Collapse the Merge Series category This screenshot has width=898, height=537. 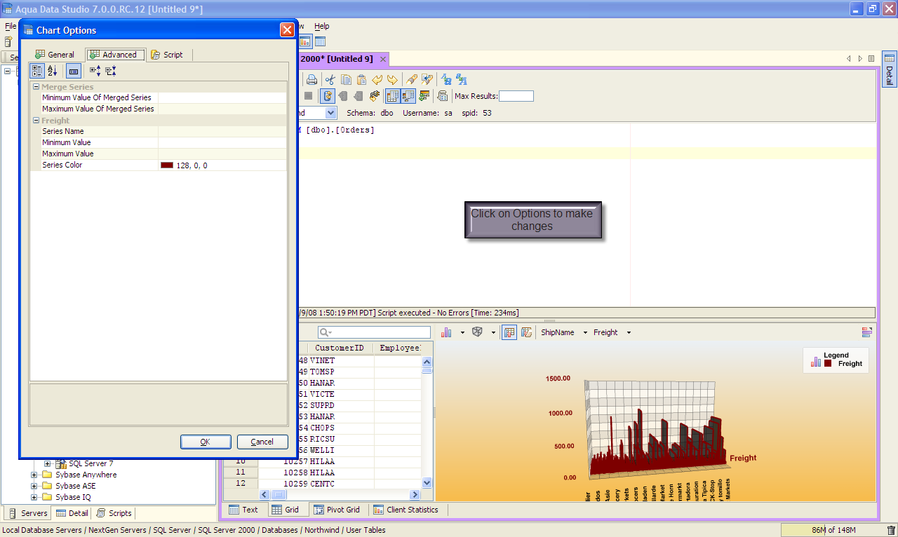tap(36, 87)
